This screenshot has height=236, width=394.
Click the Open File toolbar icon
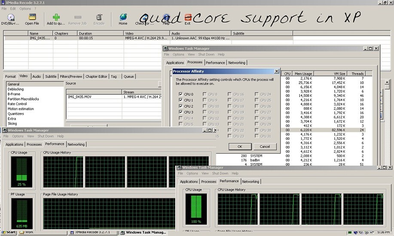pos(32,17)
